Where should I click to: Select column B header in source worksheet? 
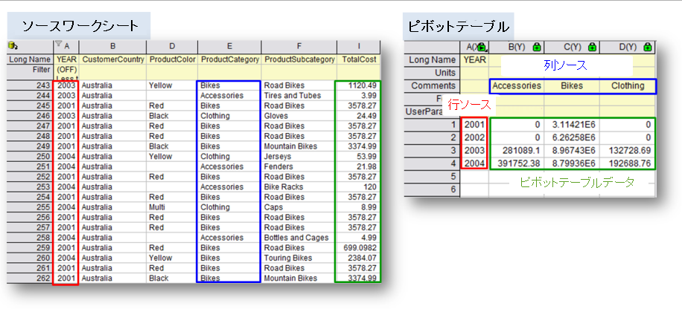tap(112, 46)
